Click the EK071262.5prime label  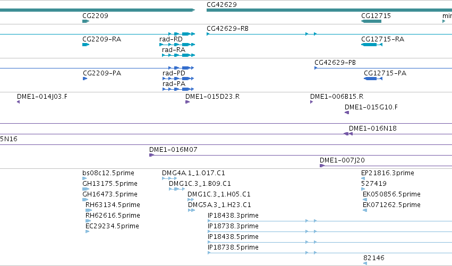(x=391, y=205)
